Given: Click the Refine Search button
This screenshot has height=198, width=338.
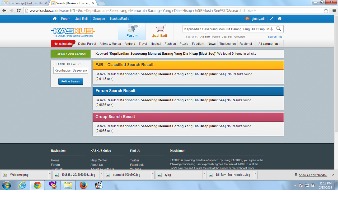Looking at the screenshot, I should (71, 82).
